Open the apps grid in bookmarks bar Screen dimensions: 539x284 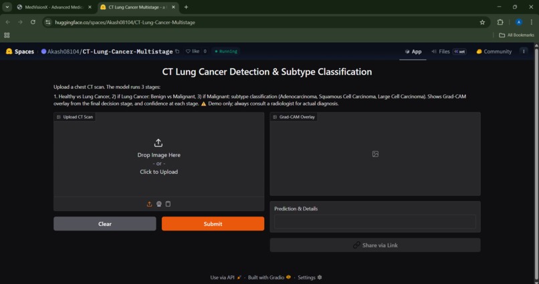tap(7, 35)
